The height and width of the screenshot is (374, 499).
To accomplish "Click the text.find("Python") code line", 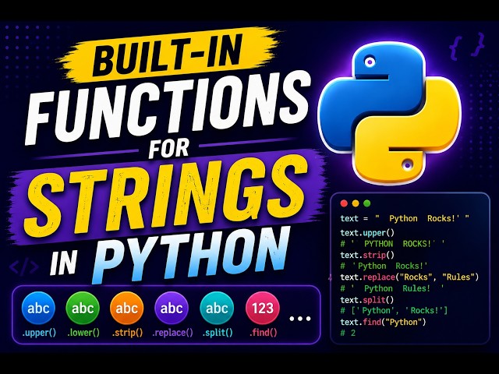I will [x=383, y=322].
